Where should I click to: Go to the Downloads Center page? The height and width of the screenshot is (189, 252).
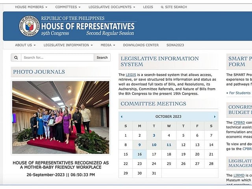[x=141, y=45]
